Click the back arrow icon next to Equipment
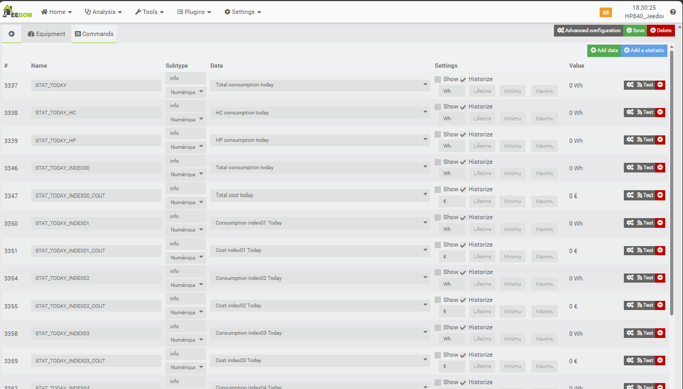683x389 pixels. [x=11, y=34]
